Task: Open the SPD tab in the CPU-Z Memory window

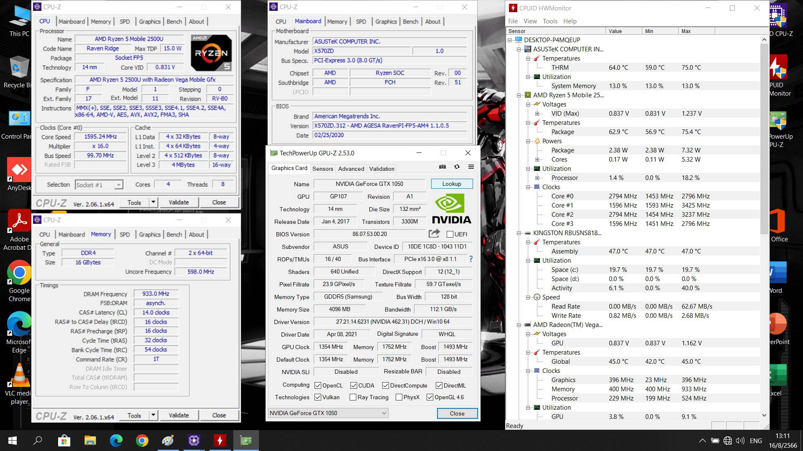Action: pos(125,234)
